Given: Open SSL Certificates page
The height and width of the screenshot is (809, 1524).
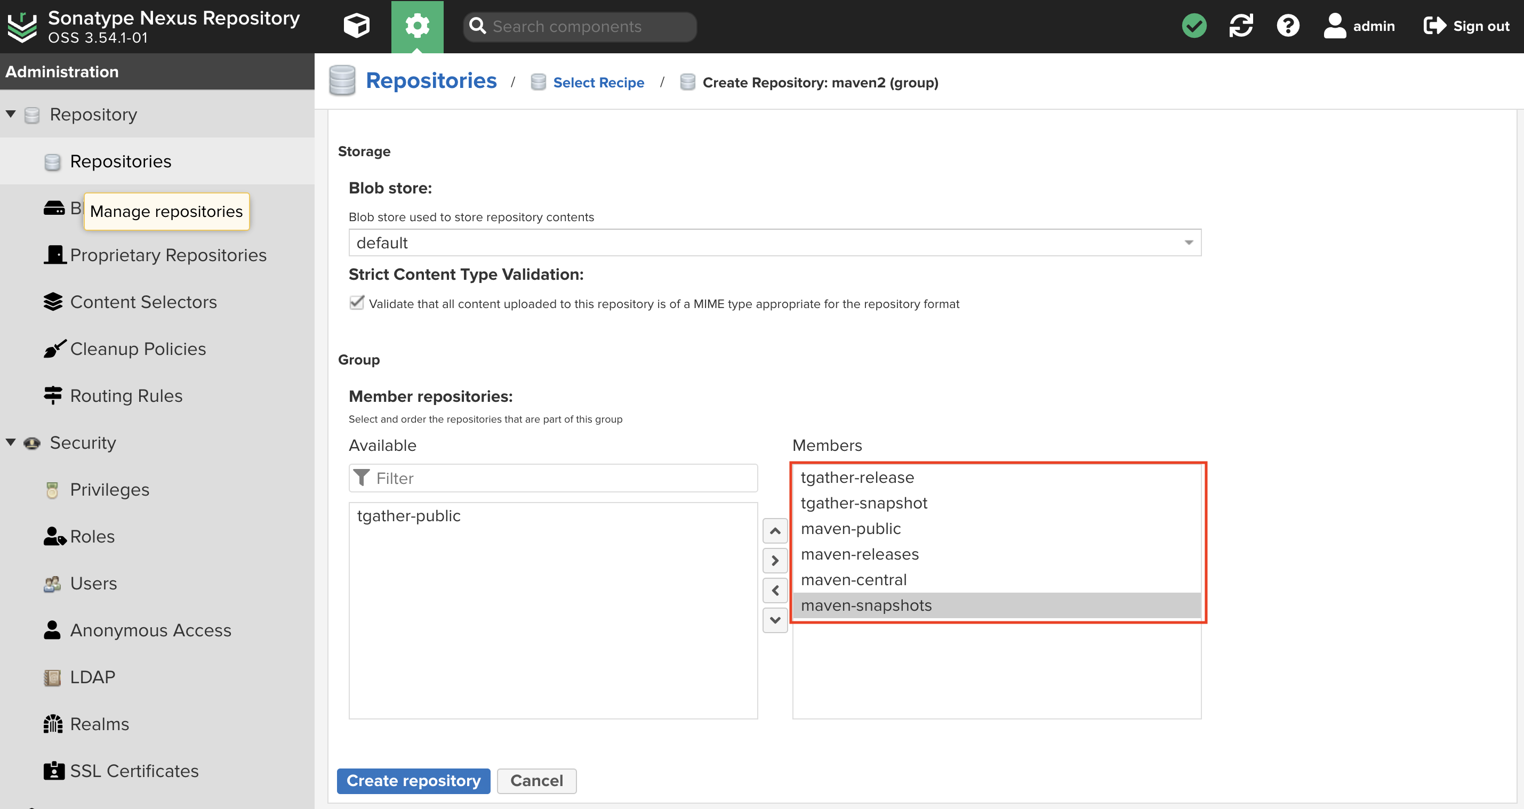Looking at the screenshot, I should tap(134, 771).
